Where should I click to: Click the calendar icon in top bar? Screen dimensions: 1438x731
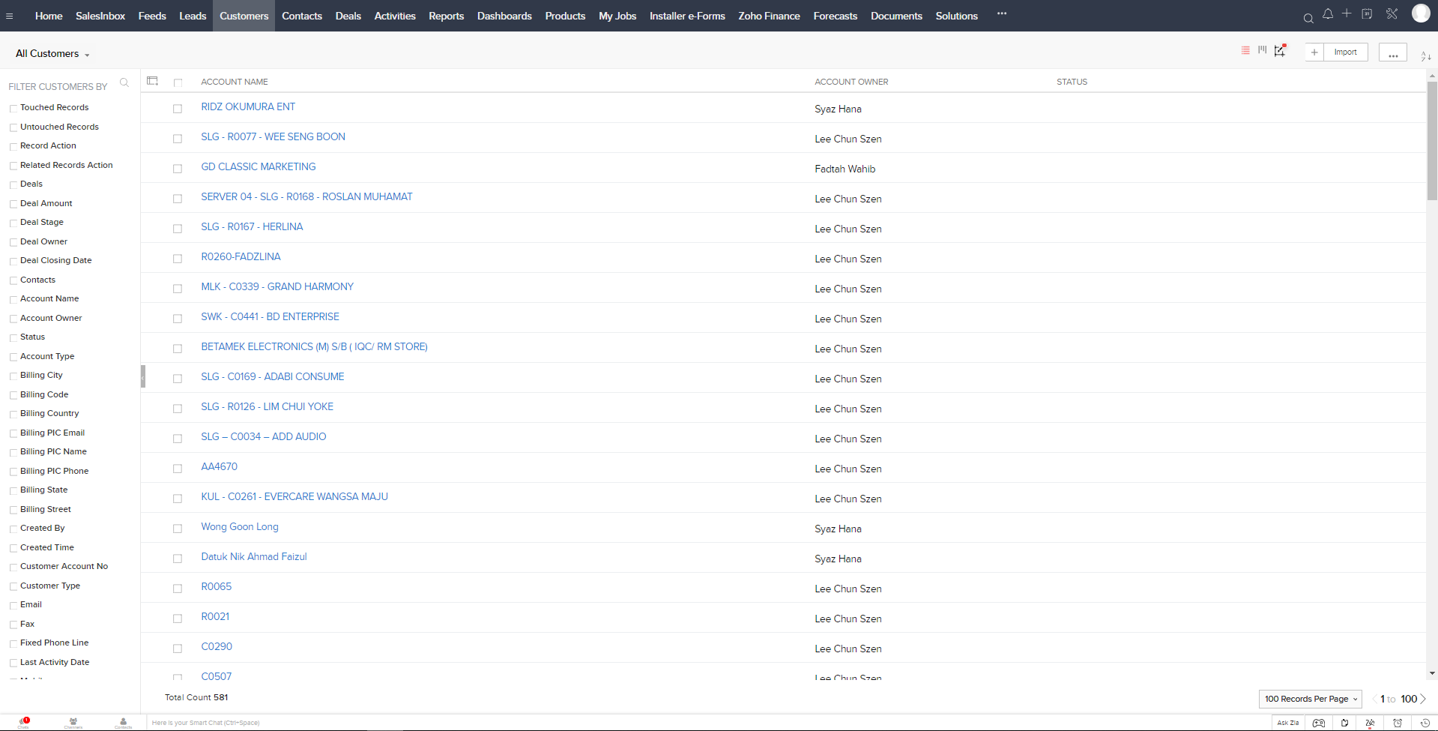(1367, 14)
